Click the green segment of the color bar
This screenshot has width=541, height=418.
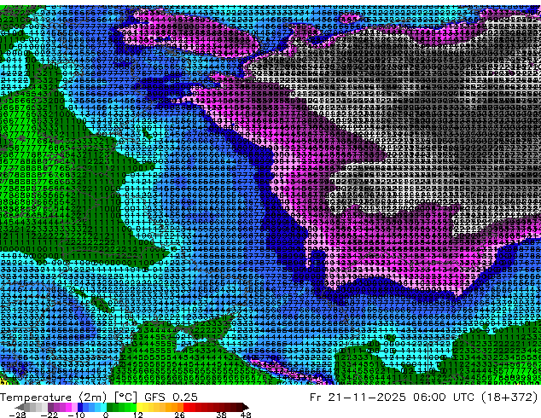tap(121, 407)
